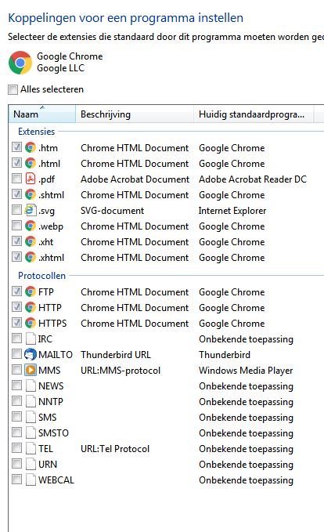Select the HTTPS row name text
This screenshot has width=324, height=532.
click(x=52, y=324)
